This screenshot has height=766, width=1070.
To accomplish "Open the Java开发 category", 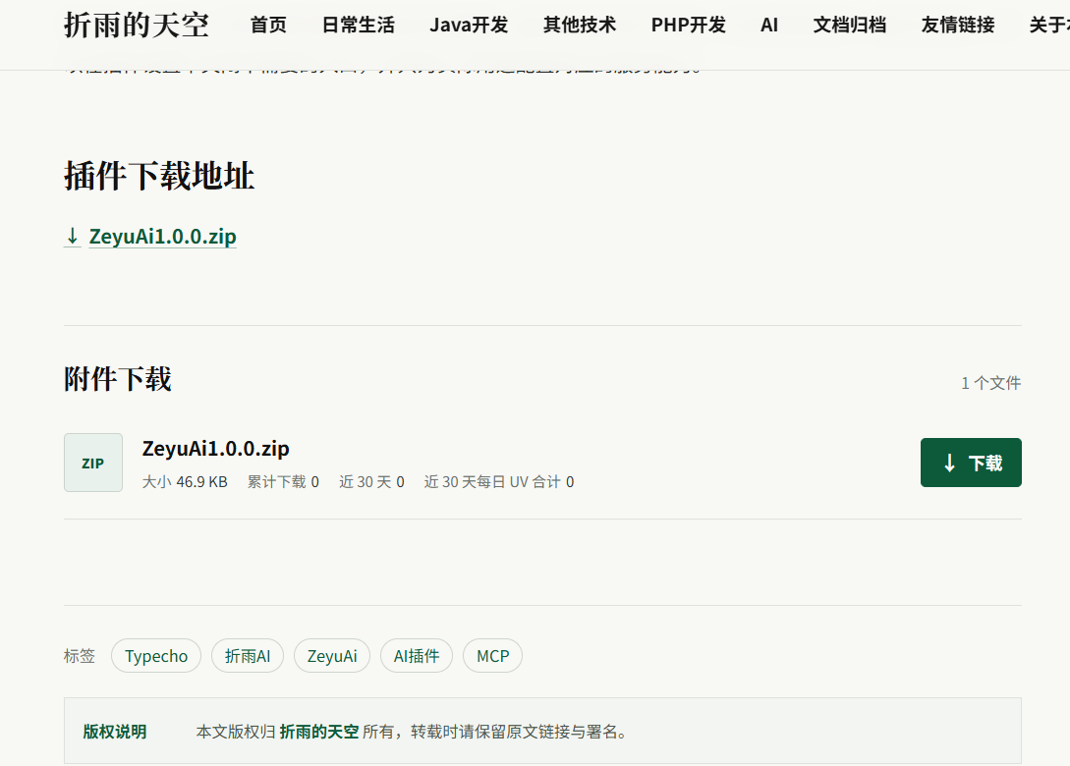I will (x=469, y=26).
